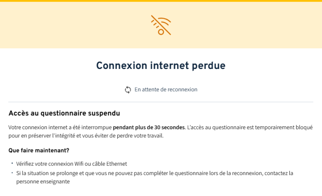This screenshot has width=322, height=196.
Task: Select the "Connexion internet perdue" heading
Action: pos(161,65)
